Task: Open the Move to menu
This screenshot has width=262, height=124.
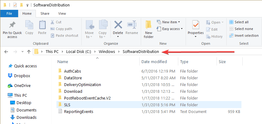Action: (x=89, y=29)
